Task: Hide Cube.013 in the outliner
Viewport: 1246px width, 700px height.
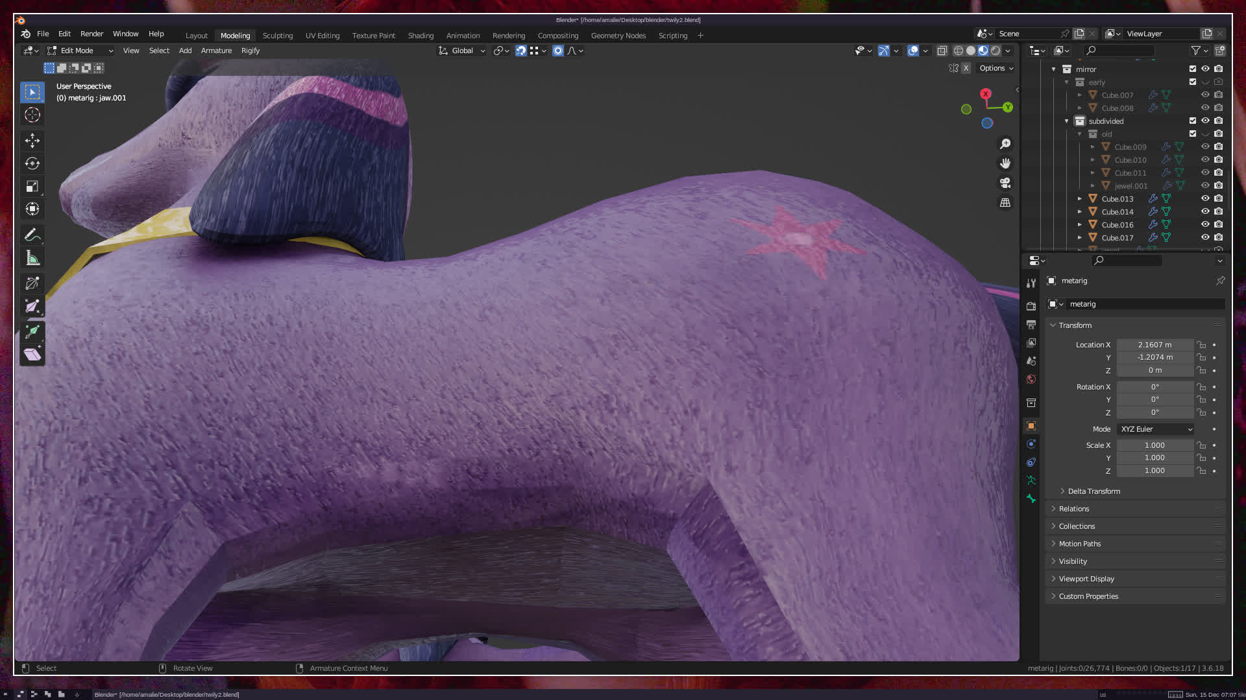Action: click(1205, 199)
